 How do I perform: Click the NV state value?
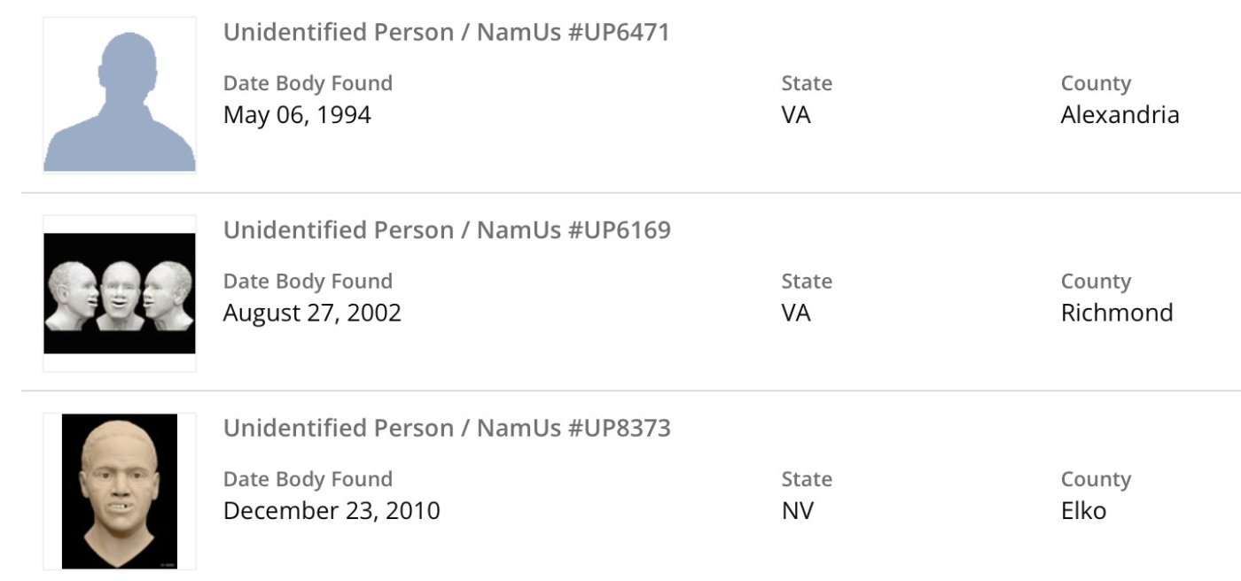point(797,511)
